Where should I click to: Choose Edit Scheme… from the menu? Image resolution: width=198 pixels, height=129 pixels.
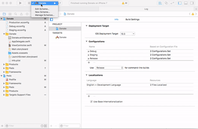tap(42, 9)
